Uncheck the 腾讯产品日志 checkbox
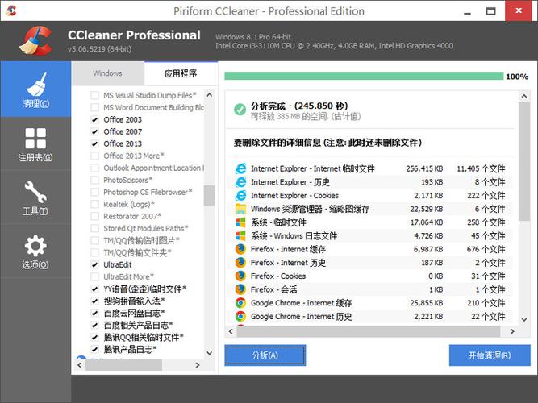The image size is (538, 403). click(x=94, y=350)
